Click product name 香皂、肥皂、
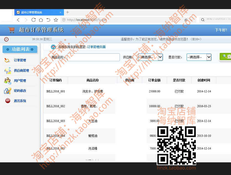The width and height of the screenshot is (231, 175). tap(89, 106)
